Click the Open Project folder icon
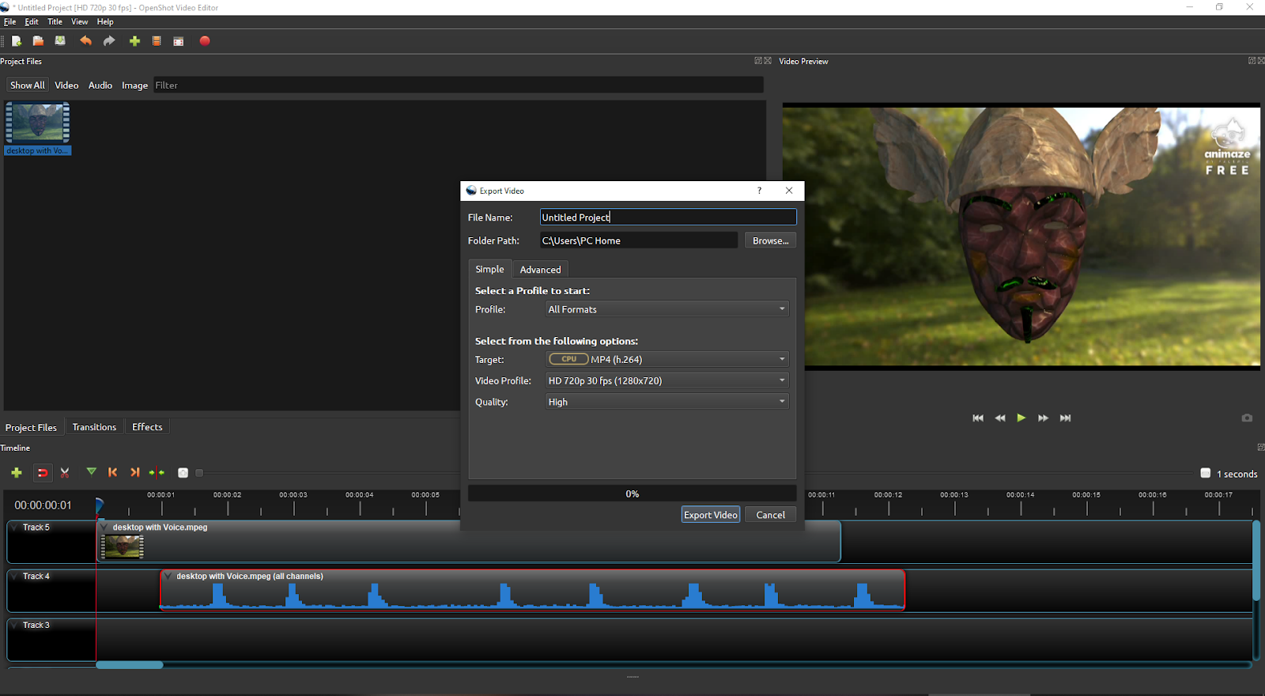Viewport: 1265px width, 696px height. 38,41
